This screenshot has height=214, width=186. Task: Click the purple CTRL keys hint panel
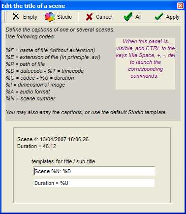pyautogui.click(x=145, y=63)
